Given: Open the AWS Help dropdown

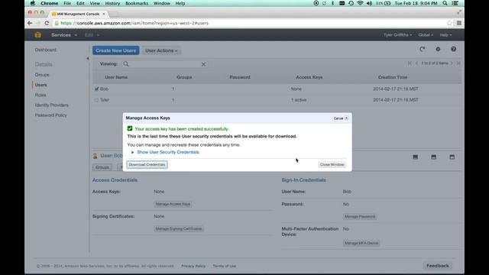Looking at the screenshot, I should [445, 35].
